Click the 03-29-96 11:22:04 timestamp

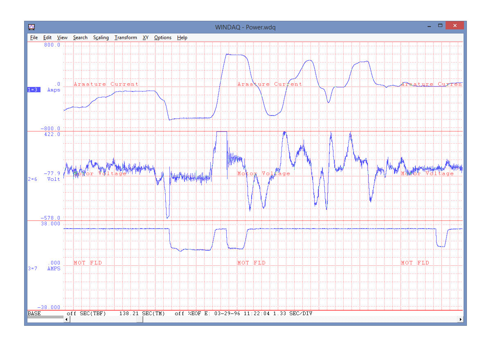click(242, 314)
